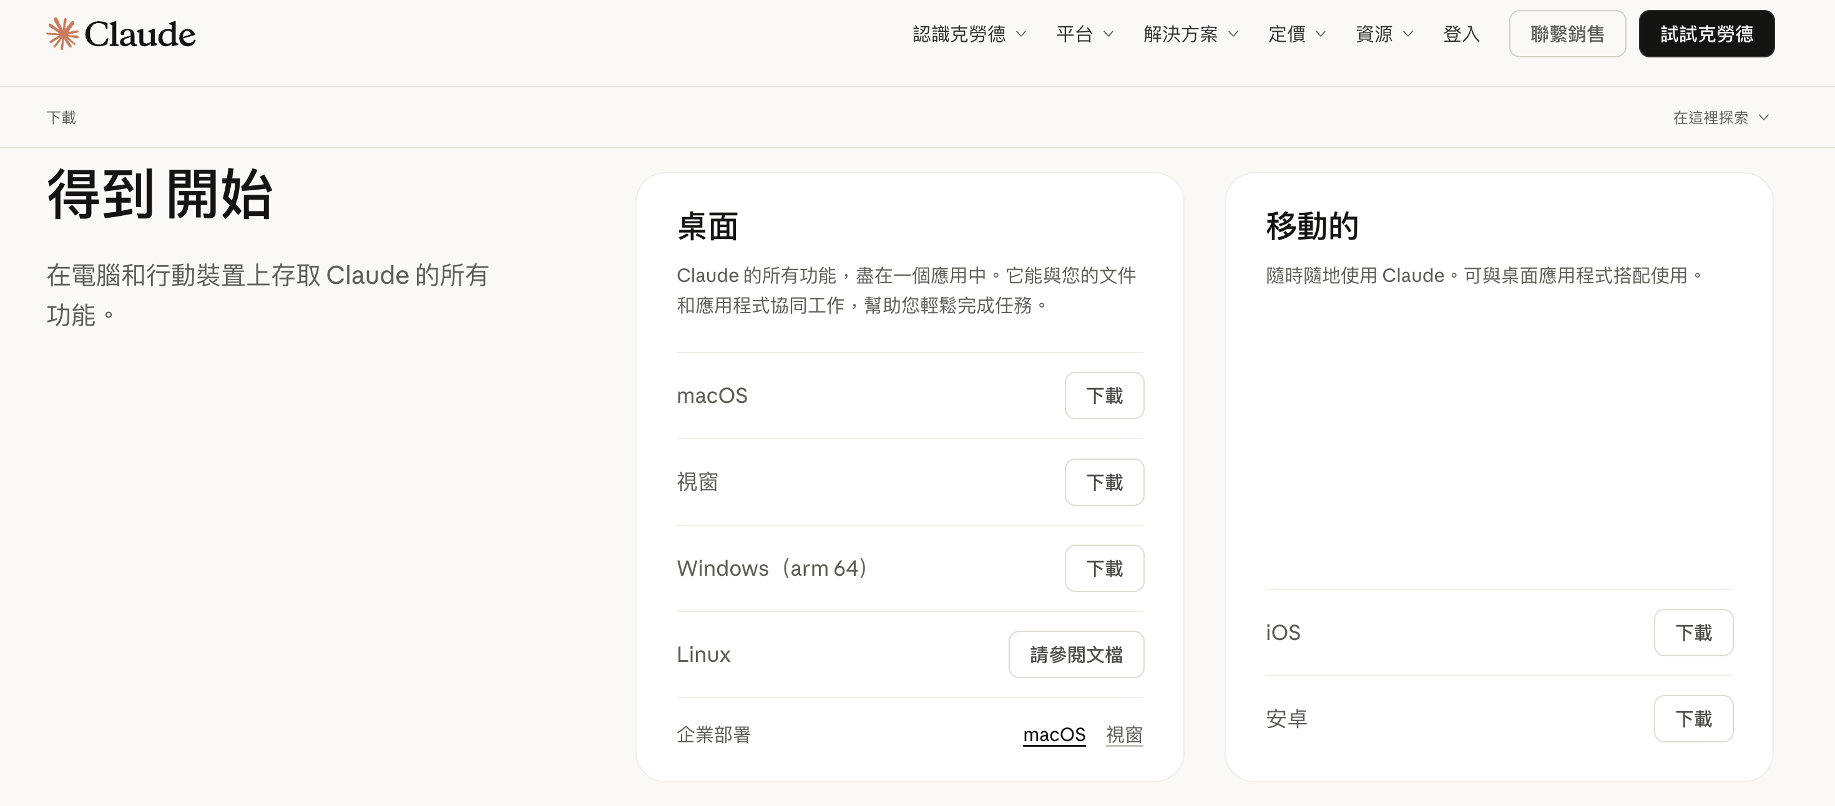
Task: Open the Linux 請參閱文檔 button
Action: (x=1077, y=654)
